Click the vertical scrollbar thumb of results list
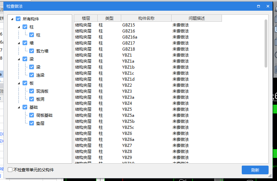 pos(266,43)
